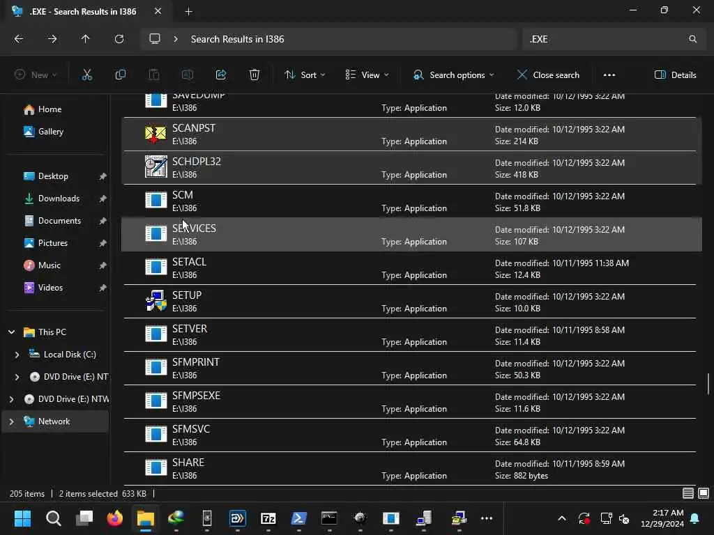Collapse the This PC tree node
This screenshot has width=714, height=535.
point(11,332)
